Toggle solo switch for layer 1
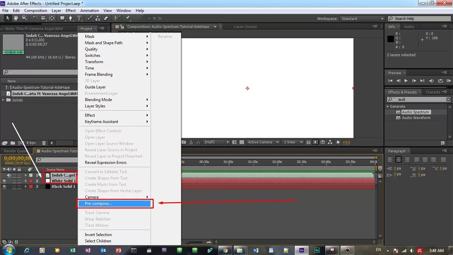 tap(14, 175)
